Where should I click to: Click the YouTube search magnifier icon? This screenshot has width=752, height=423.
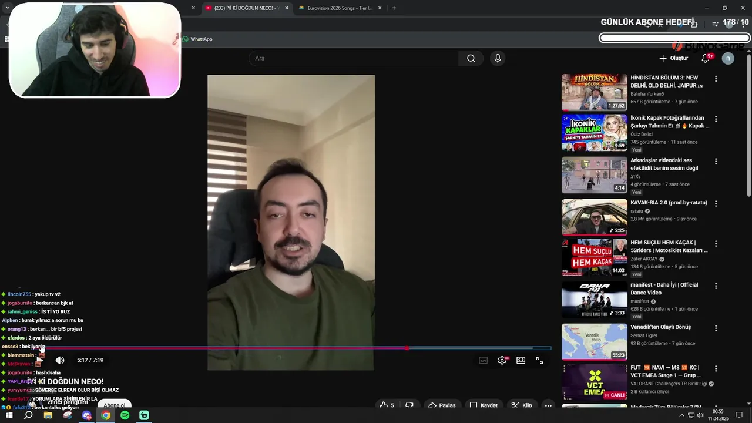[x=471, y=58]
